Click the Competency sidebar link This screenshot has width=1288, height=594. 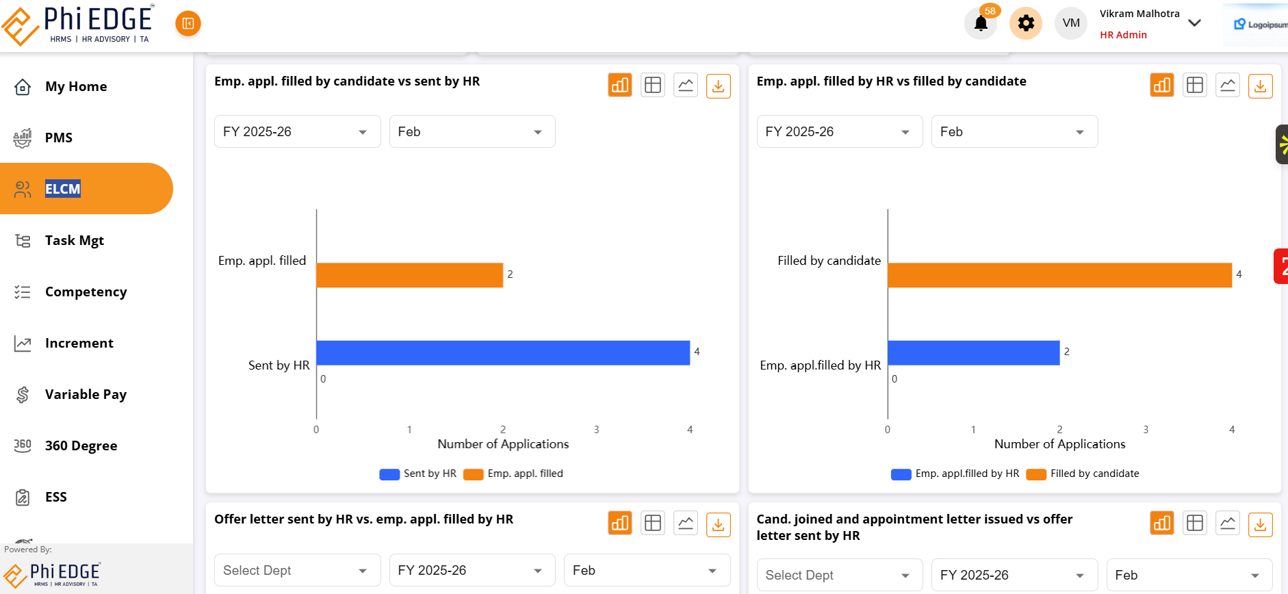(x=86, y=292)
